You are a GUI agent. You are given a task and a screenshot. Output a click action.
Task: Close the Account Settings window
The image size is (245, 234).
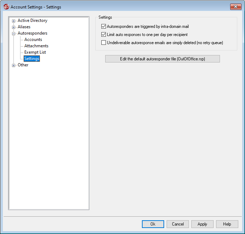(x=235, y=7)
